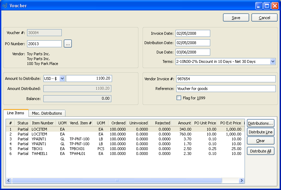This screenshot has width=281, height=190.
Task: Click the Invoice Date field
Action: pyautogui.click(x=193, y=33)
